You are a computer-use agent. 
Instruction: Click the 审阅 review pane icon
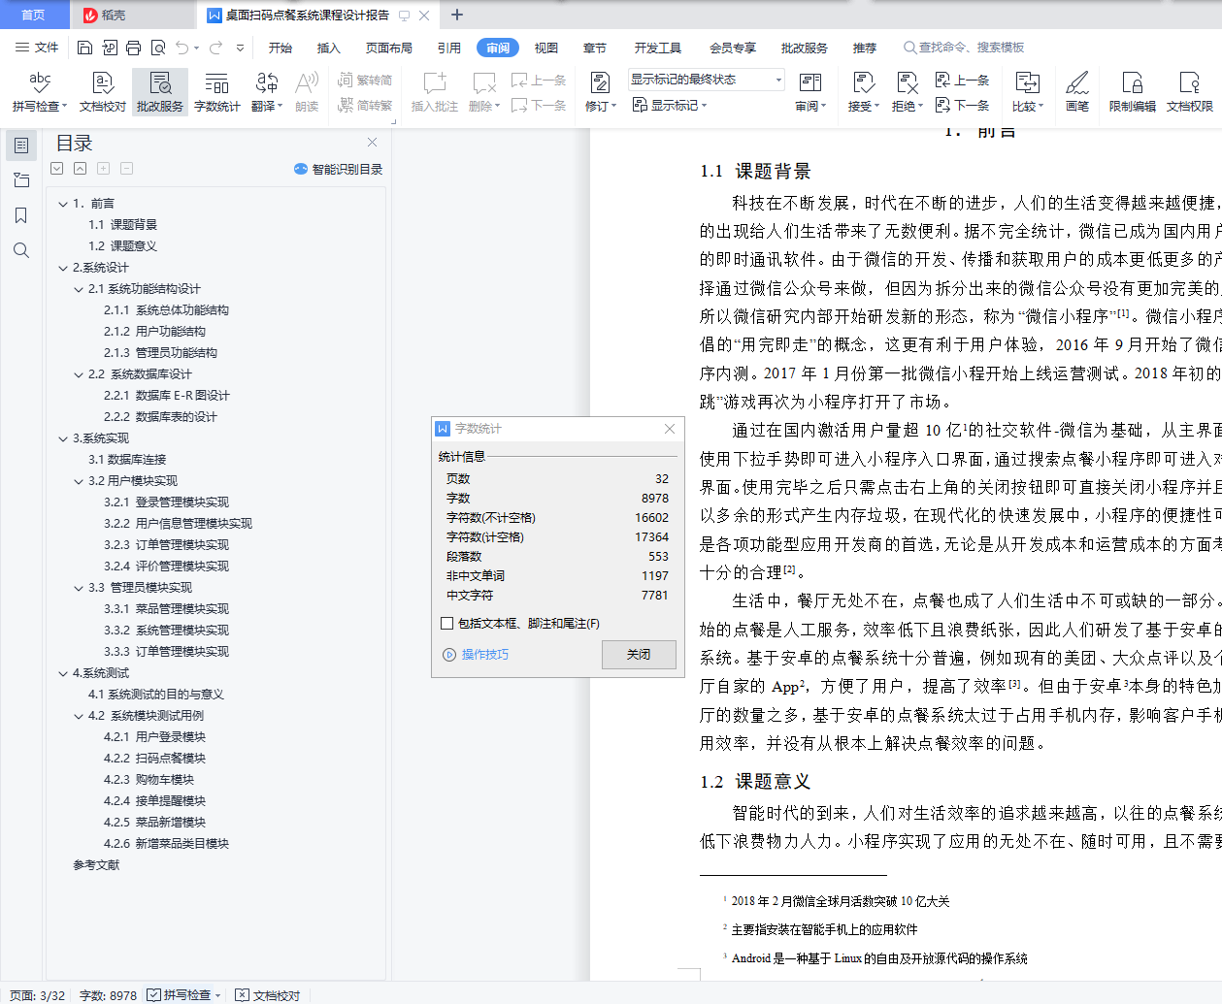click(809, 83)
